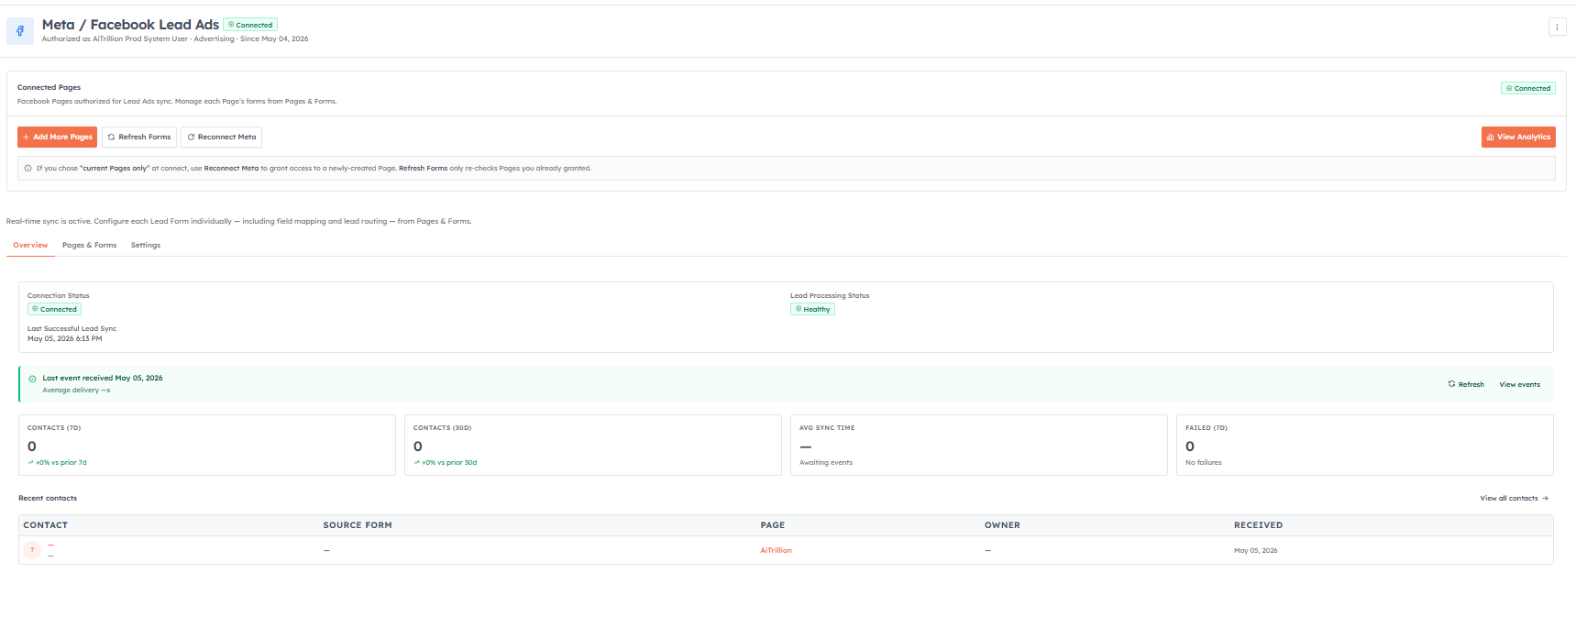Click the Facebook logo icon in header
1576x639 pixels.
tap(20, 30)
